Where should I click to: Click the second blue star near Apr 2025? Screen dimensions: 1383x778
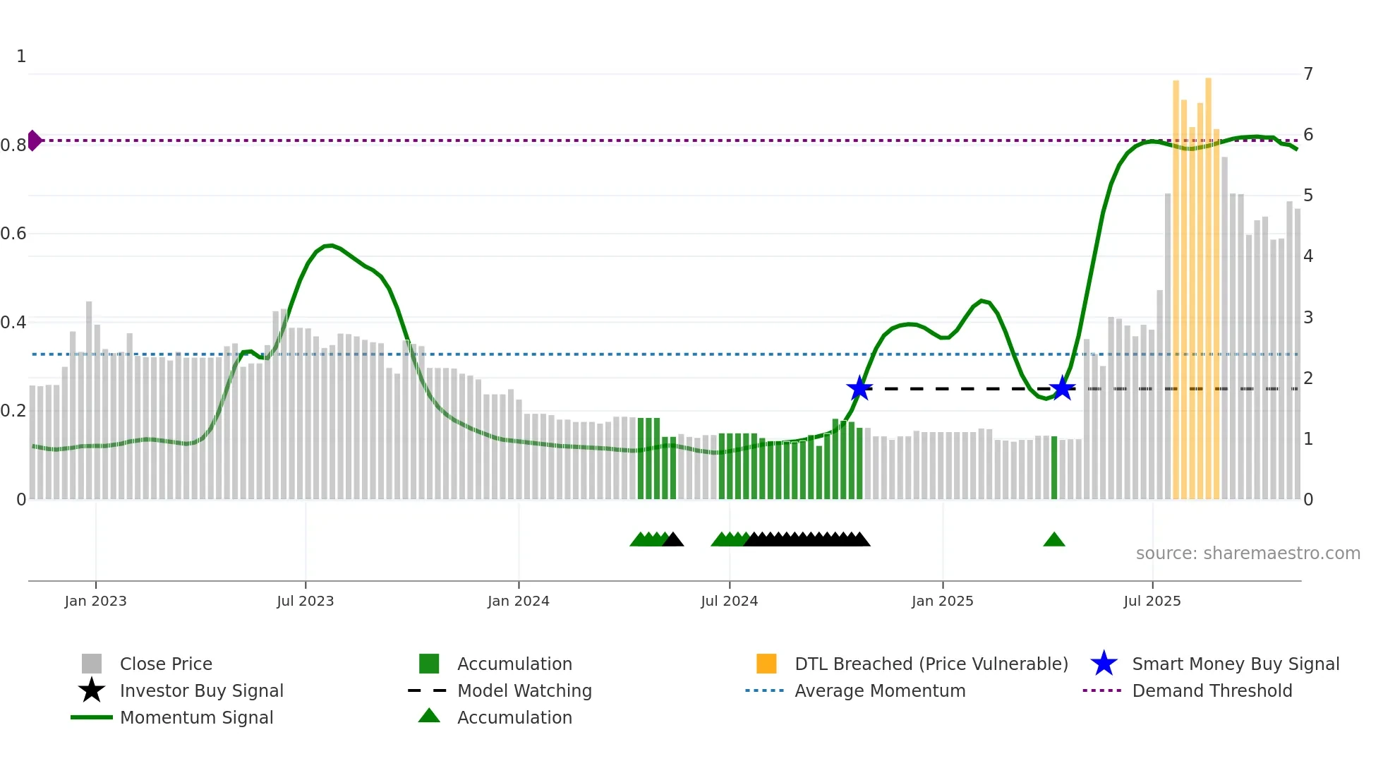point(1062,388)
